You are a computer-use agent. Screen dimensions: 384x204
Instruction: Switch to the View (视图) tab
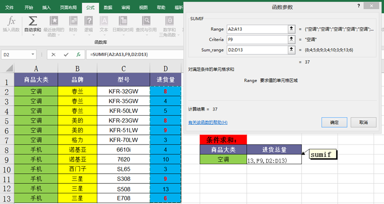point(143,8)
